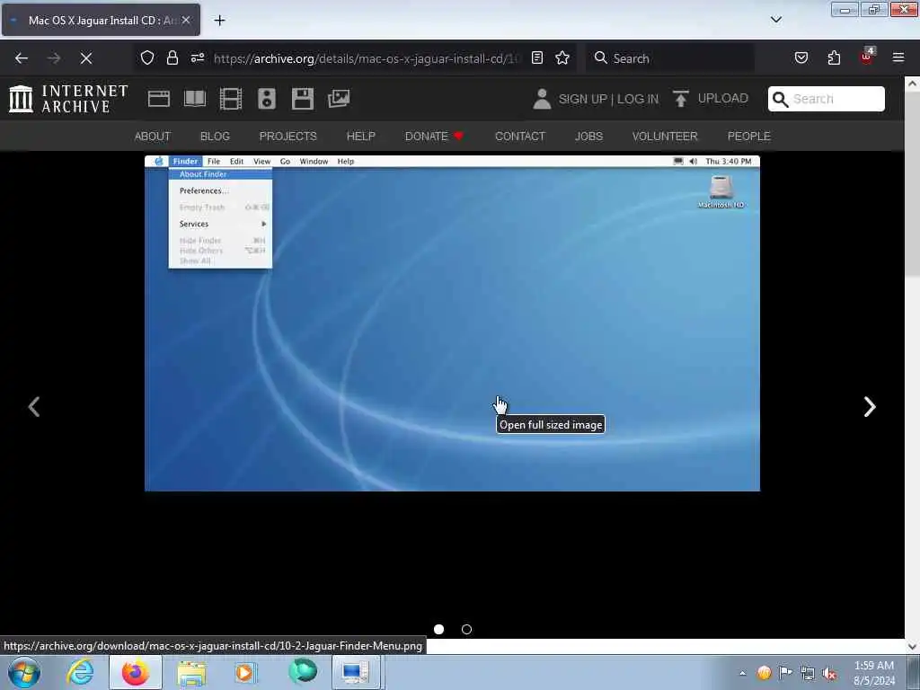
Task: Click the scrollbar down arrow
Action: click(913, 647)
